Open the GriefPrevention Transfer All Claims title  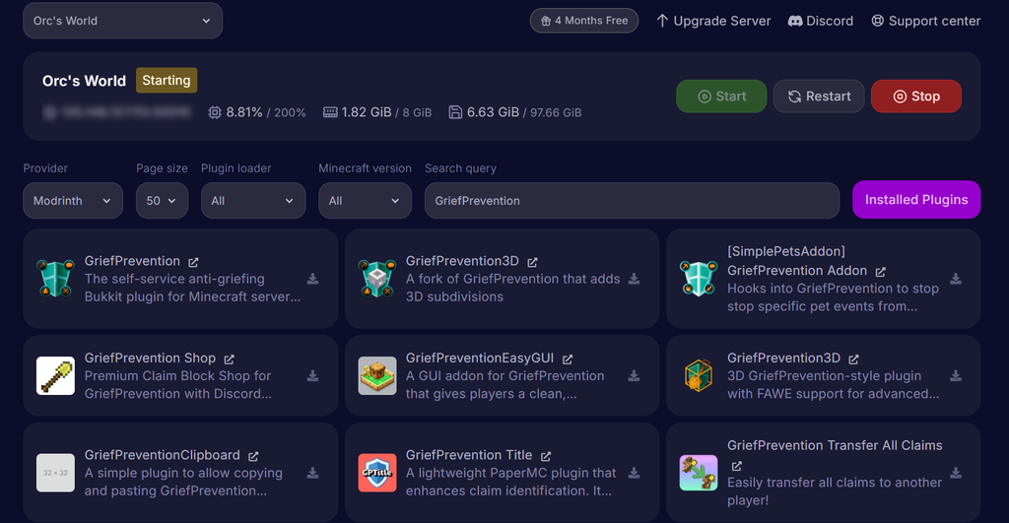(x=835, y=445)
